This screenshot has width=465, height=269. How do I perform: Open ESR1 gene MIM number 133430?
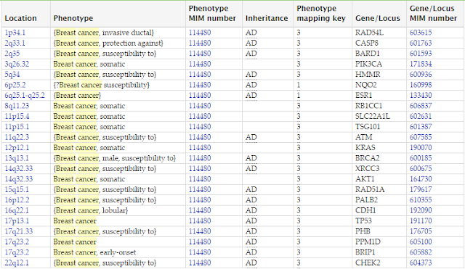pos(421,96)
